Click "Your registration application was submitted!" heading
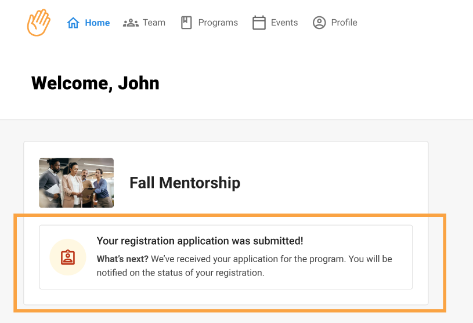 [x=200, y=241]
